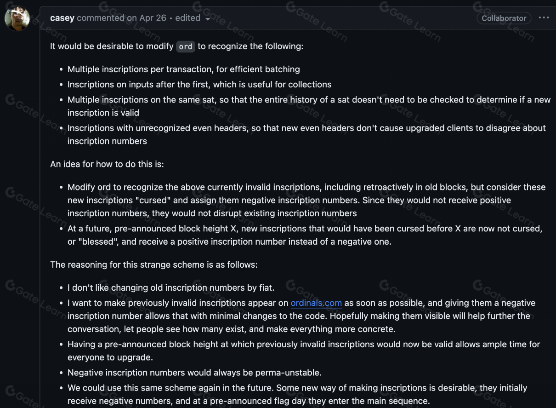Click the 'Negative inscription numbers would always be perma-unstable' bullet
This screenshot has width=556, height=408.
[194, 372]
